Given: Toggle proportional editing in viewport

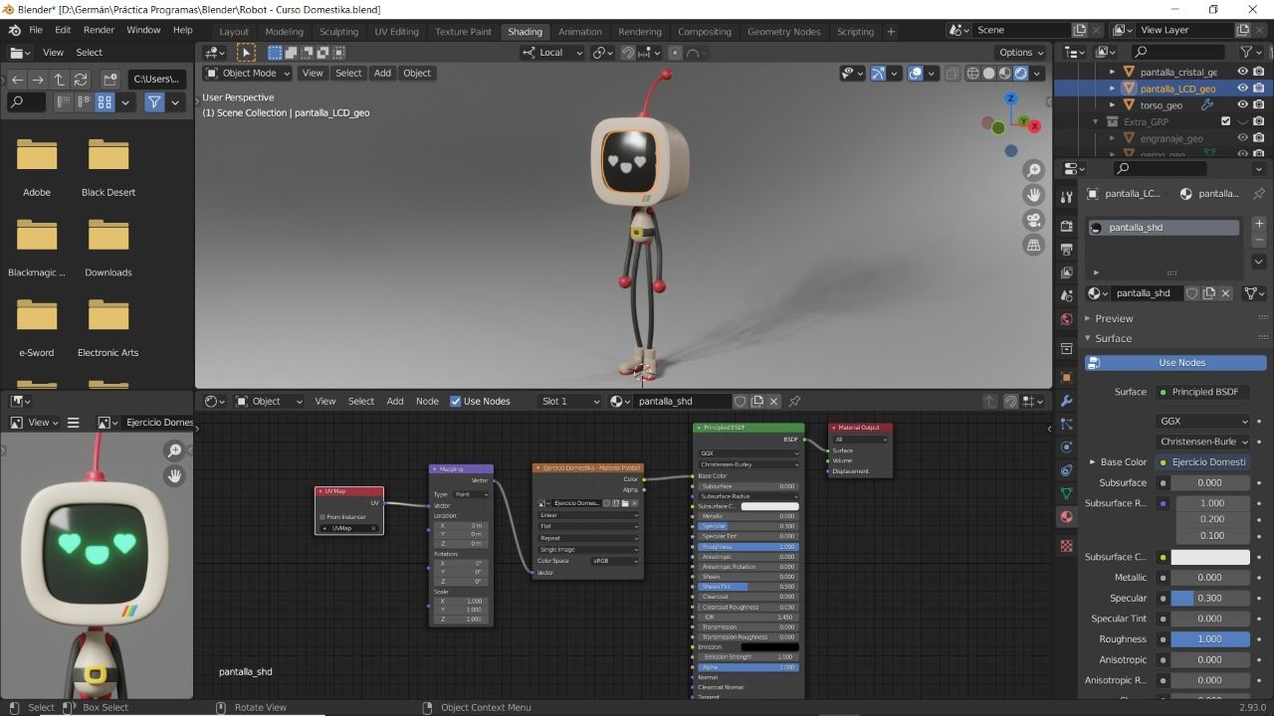Looking at the screenshot, I should coord(675,53).
